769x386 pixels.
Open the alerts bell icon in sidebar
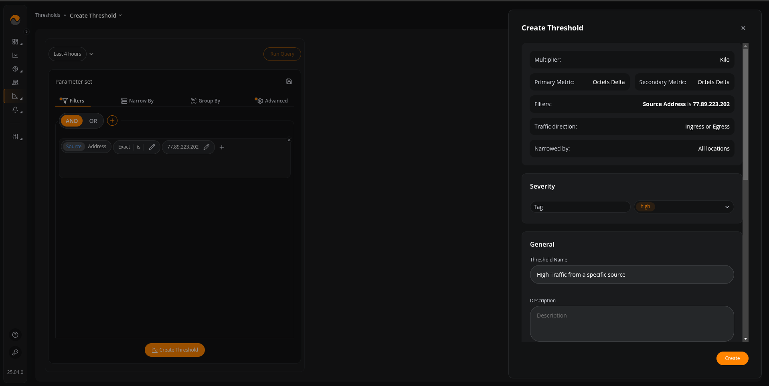coord(15,110)
